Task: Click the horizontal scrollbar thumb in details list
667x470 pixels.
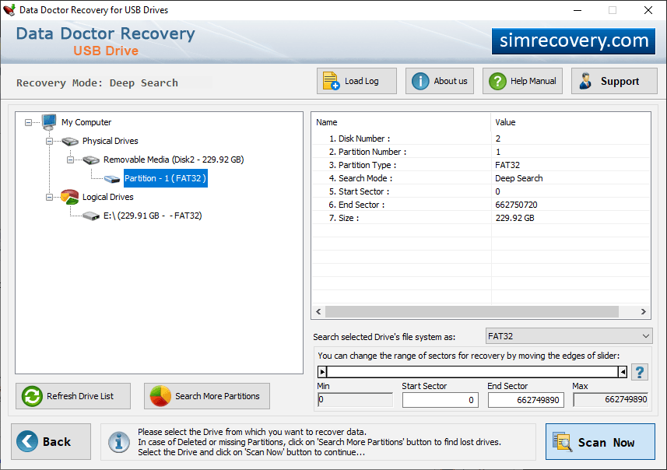Action: (x=472, y=312)
